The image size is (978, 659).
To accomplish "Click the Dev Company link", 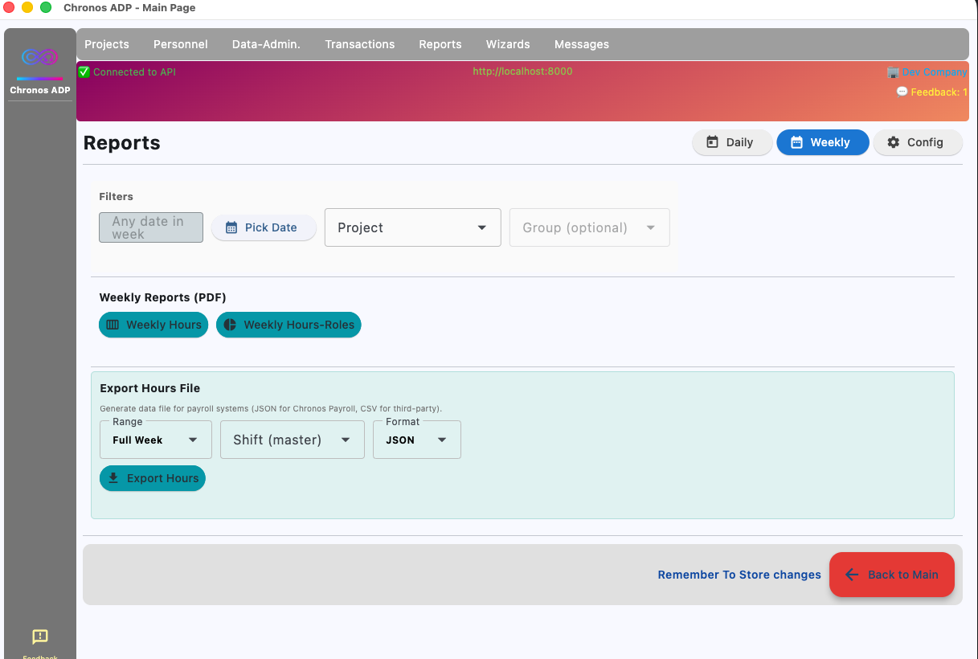I will point(934,72).
